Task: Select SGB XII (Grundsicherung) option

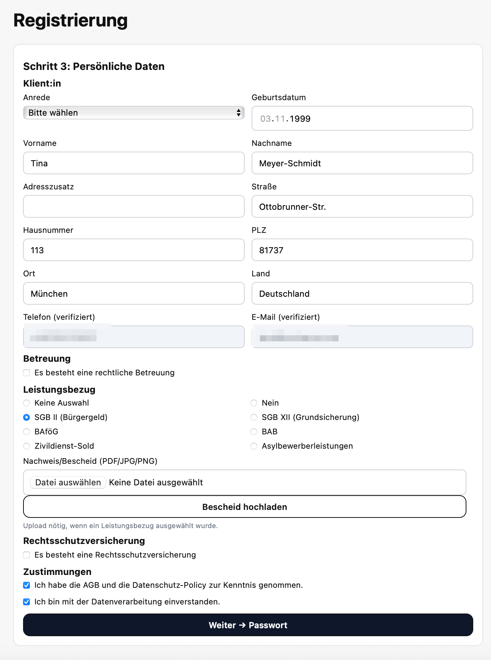Action: (254, 417)
